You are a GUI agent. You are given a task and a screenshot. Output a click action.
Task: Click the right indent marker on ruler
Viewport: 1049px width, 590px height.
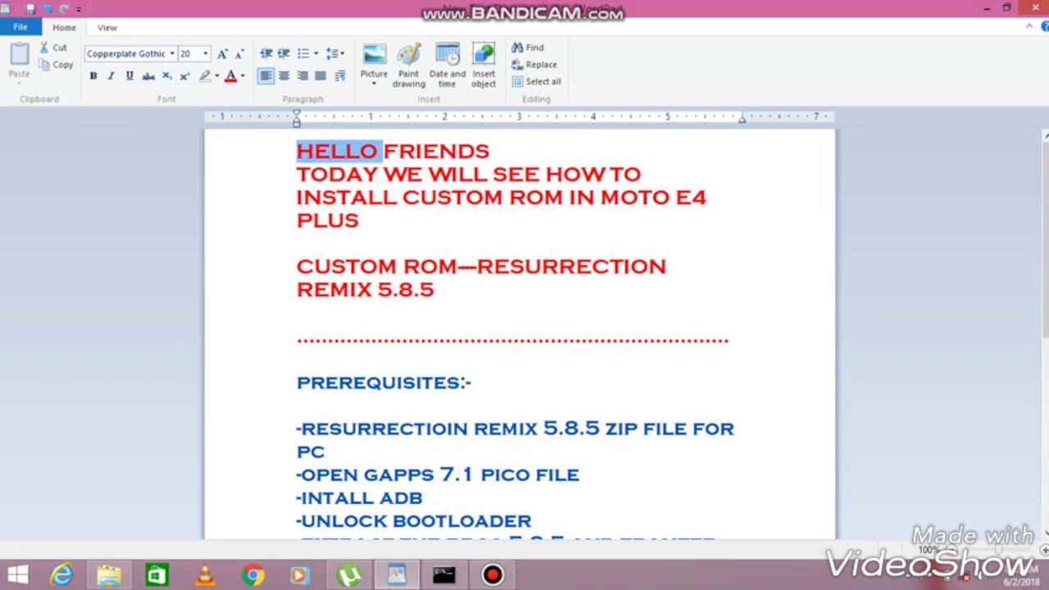[x=742, y=120]
